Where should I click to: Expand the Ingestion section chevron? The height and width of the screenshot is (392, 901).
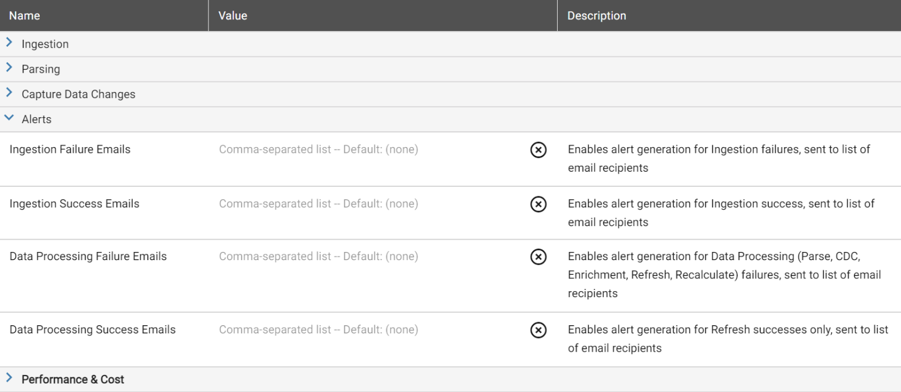click(x=9, y=44)
